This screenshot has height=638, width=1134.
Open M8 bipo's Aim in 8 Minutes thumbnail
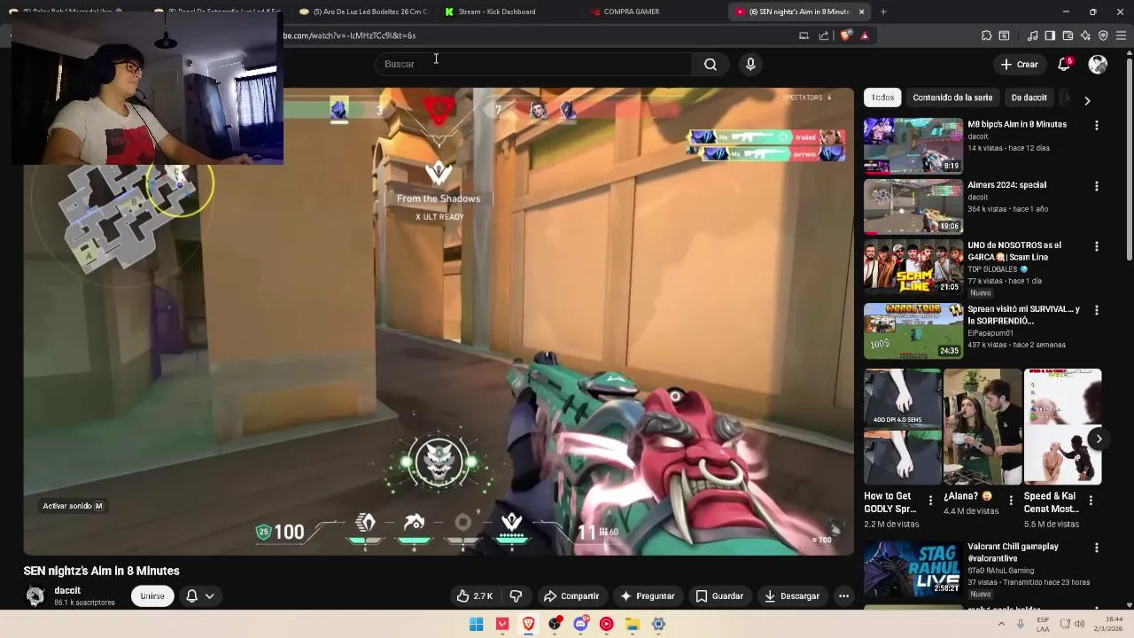click(x=913, y=145)
